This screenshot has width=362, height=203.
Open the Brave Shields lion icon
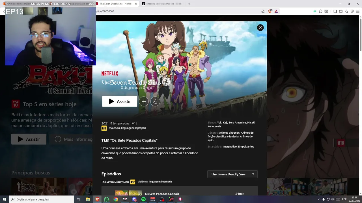(x=270, y=11)
